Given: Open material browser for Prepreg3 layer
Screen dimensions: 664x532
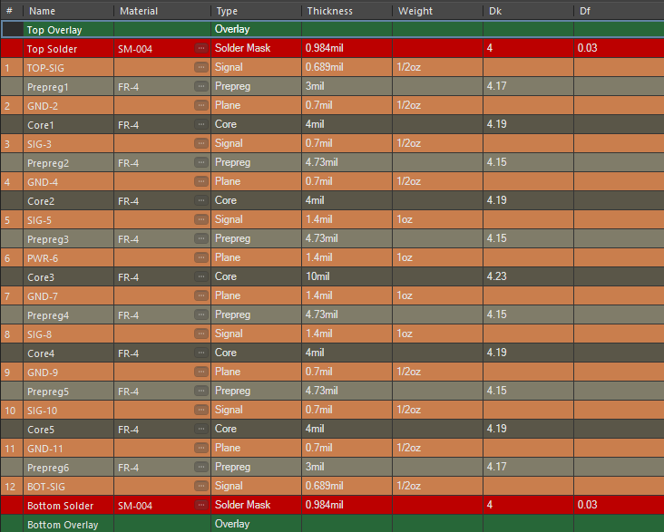Looking at the screenshot, I should click(x=200, y=239).
